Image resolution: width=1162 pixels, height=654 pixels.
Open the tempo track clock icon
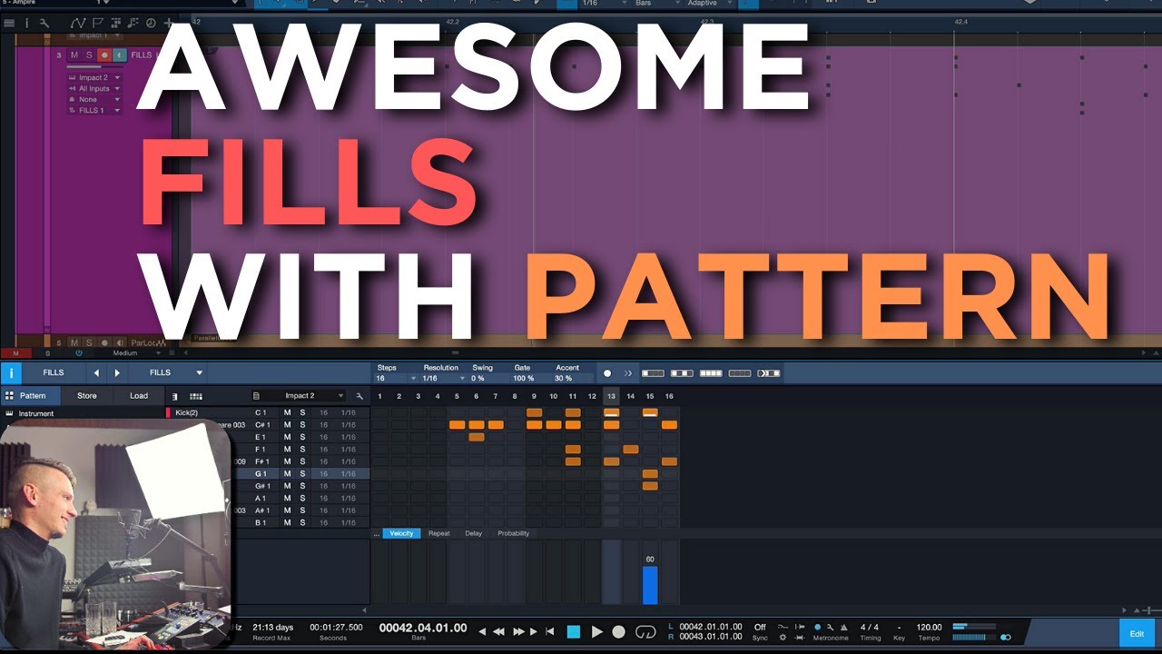pos(151,23)
